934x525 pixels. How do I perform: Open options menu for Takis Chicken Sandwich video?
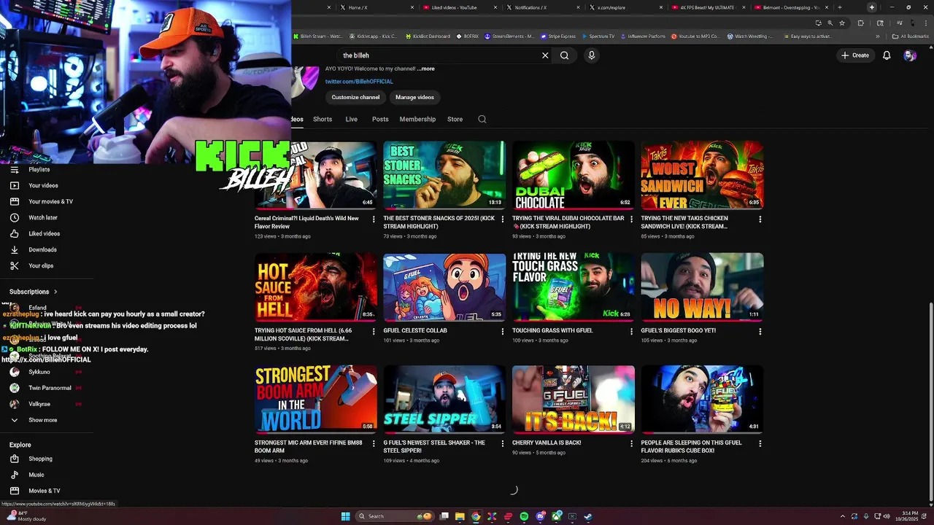pyautogui.click(x=760, y=219)
